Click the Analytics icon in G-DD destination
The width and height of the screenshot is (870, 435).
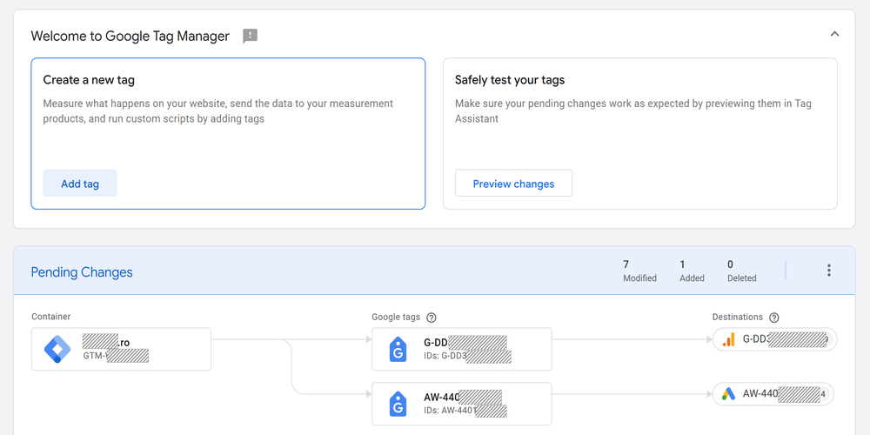tap(728, 339)
